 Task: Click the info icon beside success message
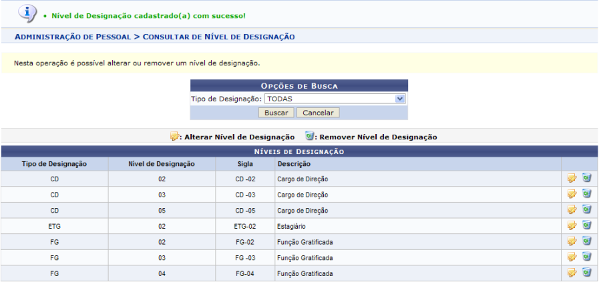26,13
